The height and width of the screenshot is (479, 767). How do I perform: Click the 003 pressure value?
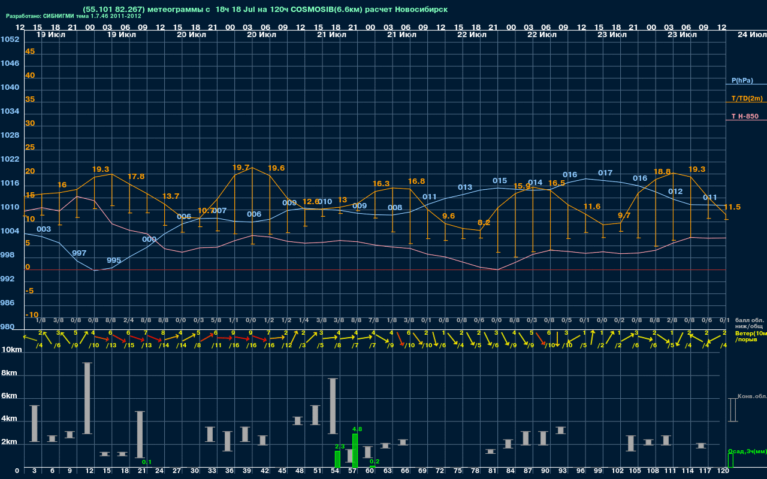(44, 229)
